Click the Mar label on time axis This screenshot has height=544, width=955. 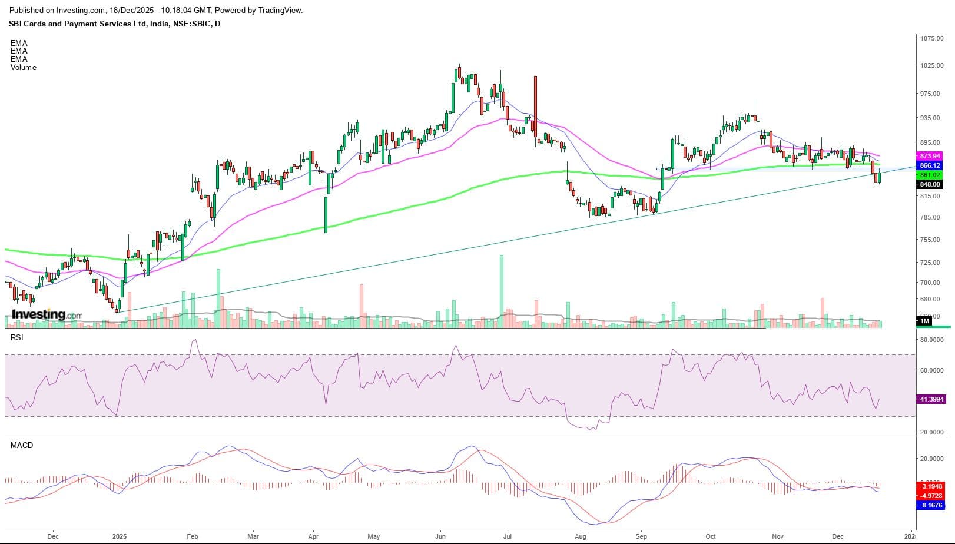[253, 536]
